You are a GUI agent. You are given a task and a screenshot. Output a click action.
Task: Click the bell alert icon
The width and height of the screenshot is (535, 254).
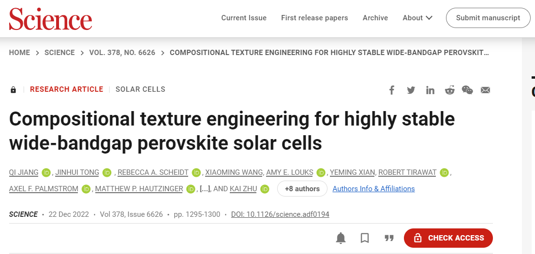point(341,238)
